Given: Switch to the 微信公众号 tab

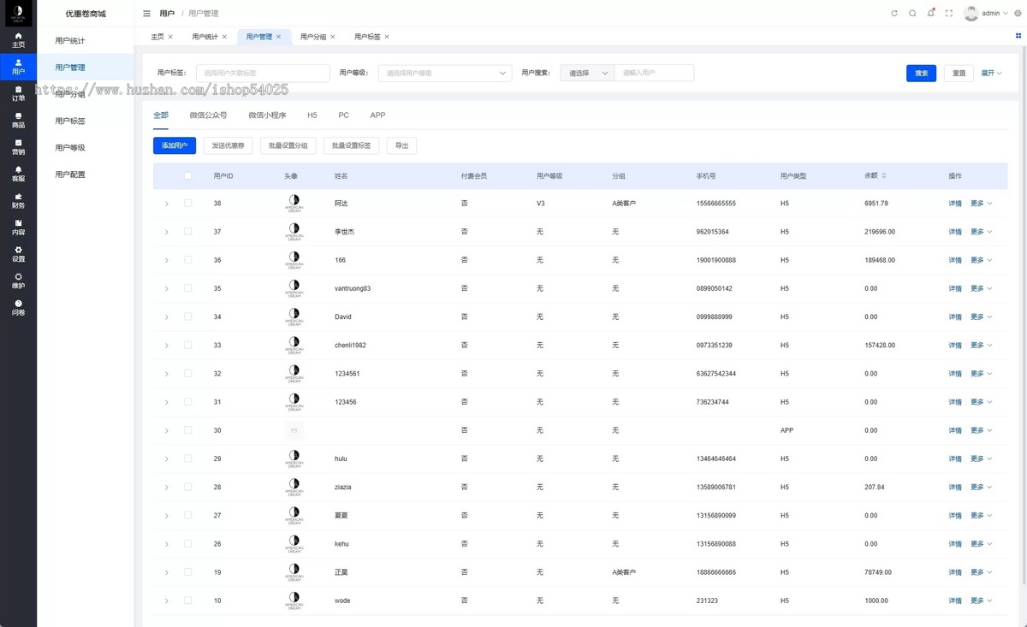Looking at the screenshot, I should click(x=209, y=115).
